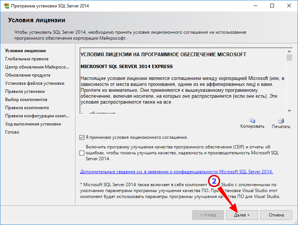Enable the CEIP improvement program checkbox
This screenshot has width=298, height=225.
pos(82,153)
